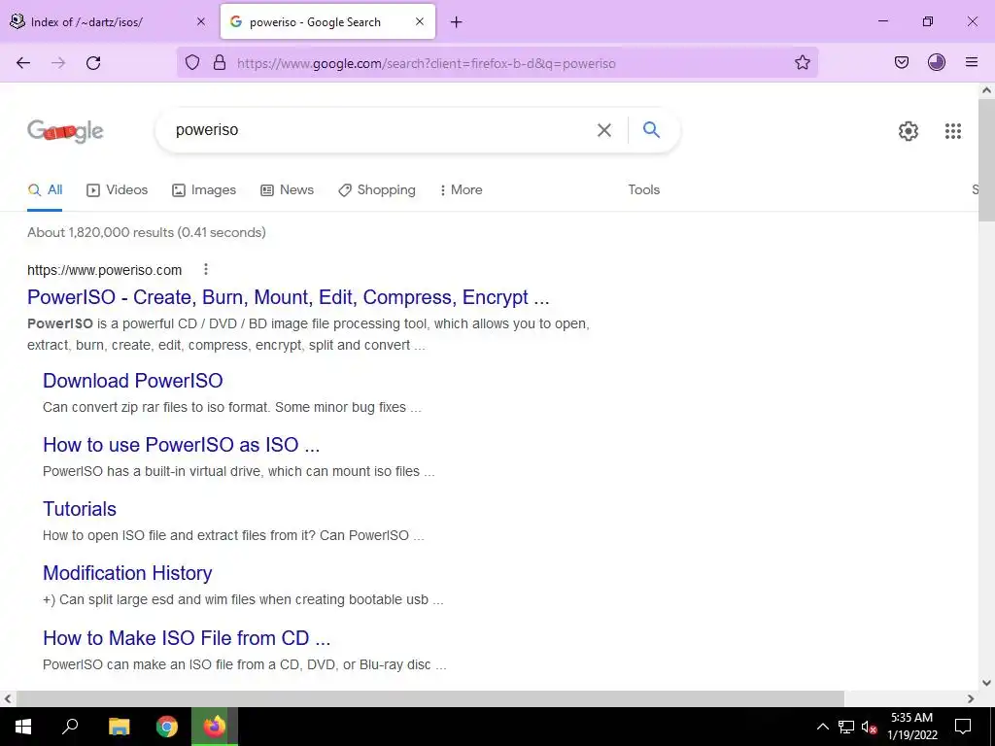Screen dimensions: 995x746
Task: Launch Google Chrome from the taskbar
Action: [167, 727]
